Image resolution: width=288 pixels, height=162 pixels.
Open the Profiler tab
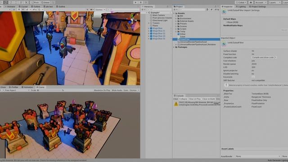click(x=13, y=87)
